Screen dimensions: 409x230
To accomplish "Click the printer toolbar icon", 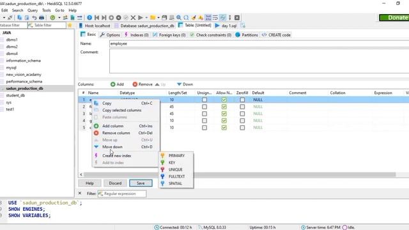I will pyautogui.click(x=42, y=18).
